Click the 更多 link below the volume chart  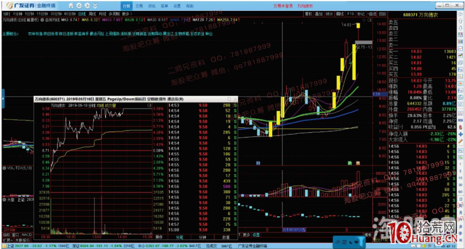tap(247, 235)
